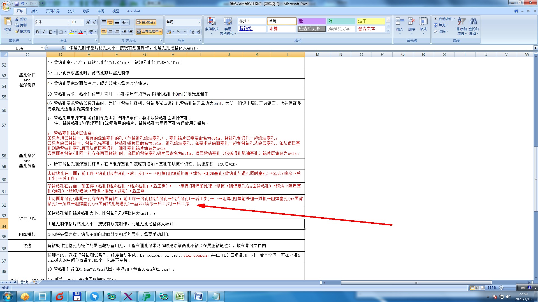Click the Format Painter (格式刷) brush icon
The height and width of the screenshot is (302, 538).
pyautogui.click(x=17, y=31)
